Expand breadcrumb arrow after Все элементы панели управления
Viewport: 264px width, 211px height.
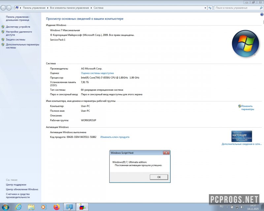click(91, 8)
